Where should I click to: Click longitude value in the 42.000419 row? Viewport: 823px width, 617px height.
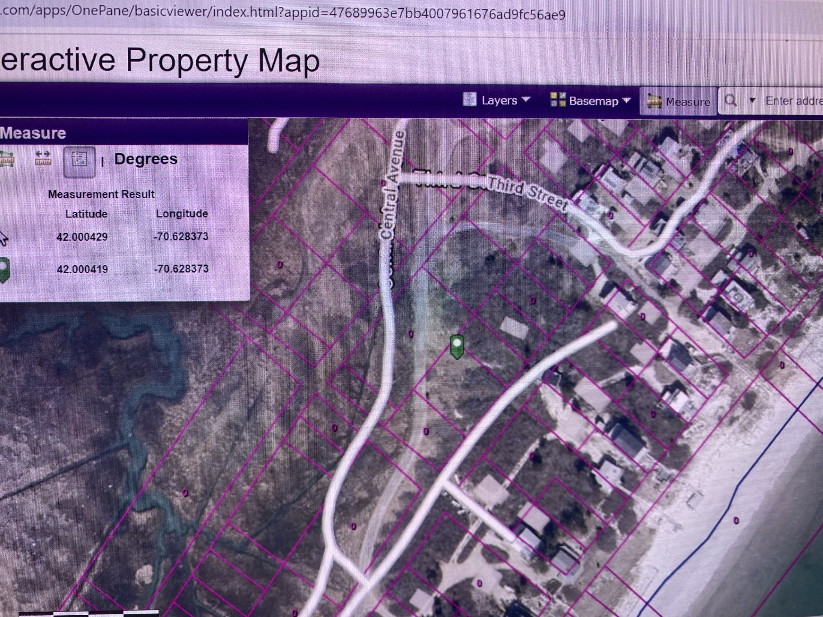(181, 269)
